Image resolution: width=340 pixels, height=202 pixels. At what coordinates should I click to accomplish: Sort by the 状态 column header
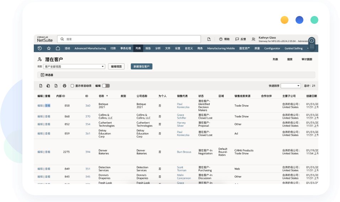point(201,96)
